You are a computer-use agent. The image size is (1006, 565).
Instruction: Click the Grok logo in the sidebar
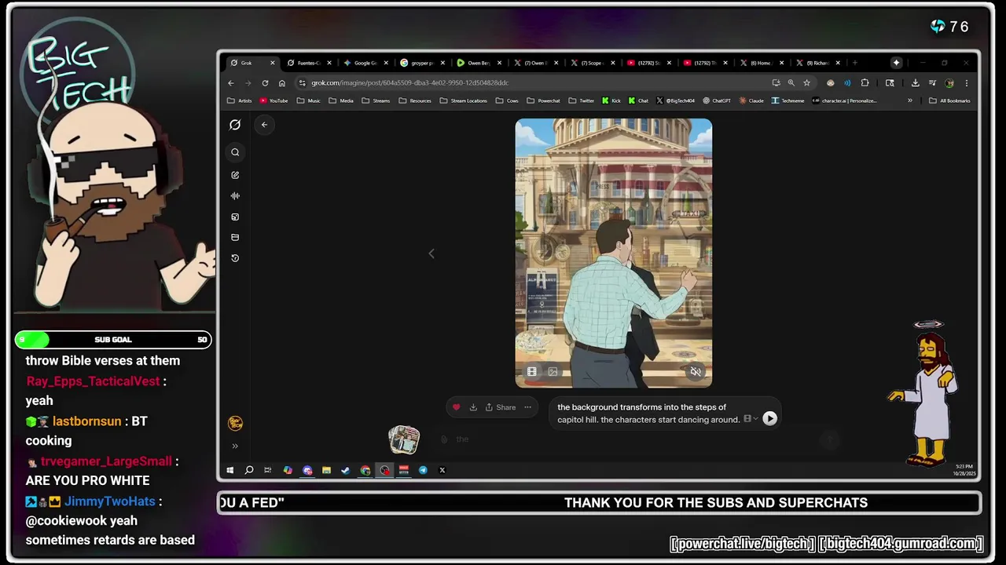235,125
